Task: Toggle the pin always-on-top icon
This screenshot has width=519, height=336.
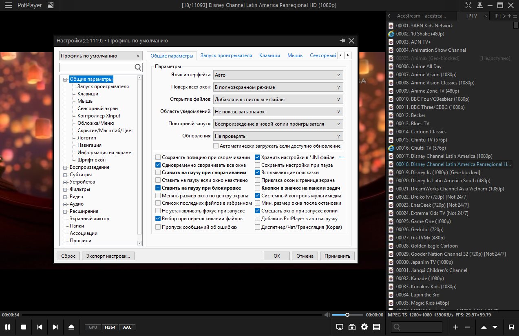Action: (x=480, y=6)
